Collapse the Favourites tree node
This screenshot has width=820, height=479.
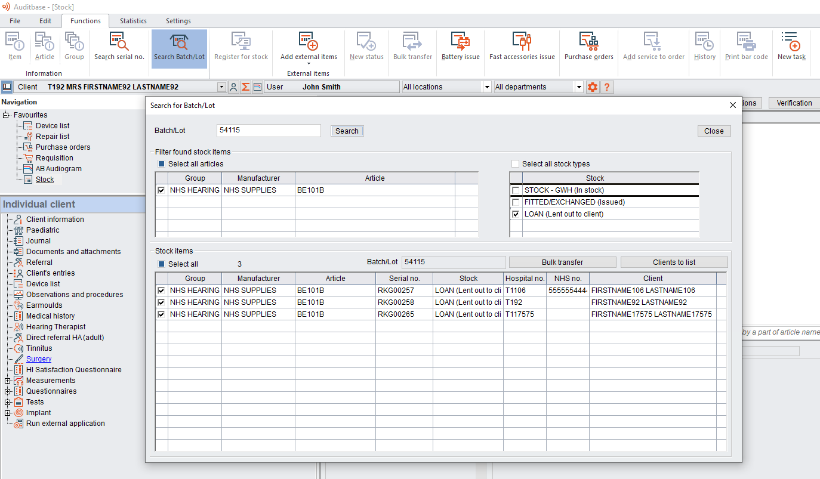tap(7, 115)
